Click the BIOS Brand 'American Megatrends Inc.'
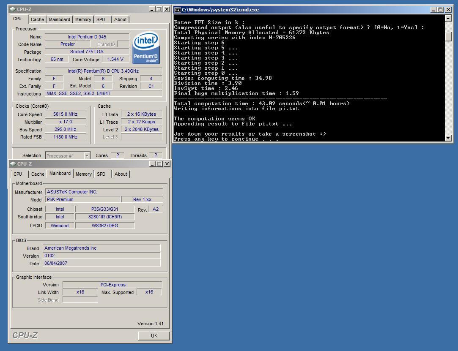 (101, 248)
